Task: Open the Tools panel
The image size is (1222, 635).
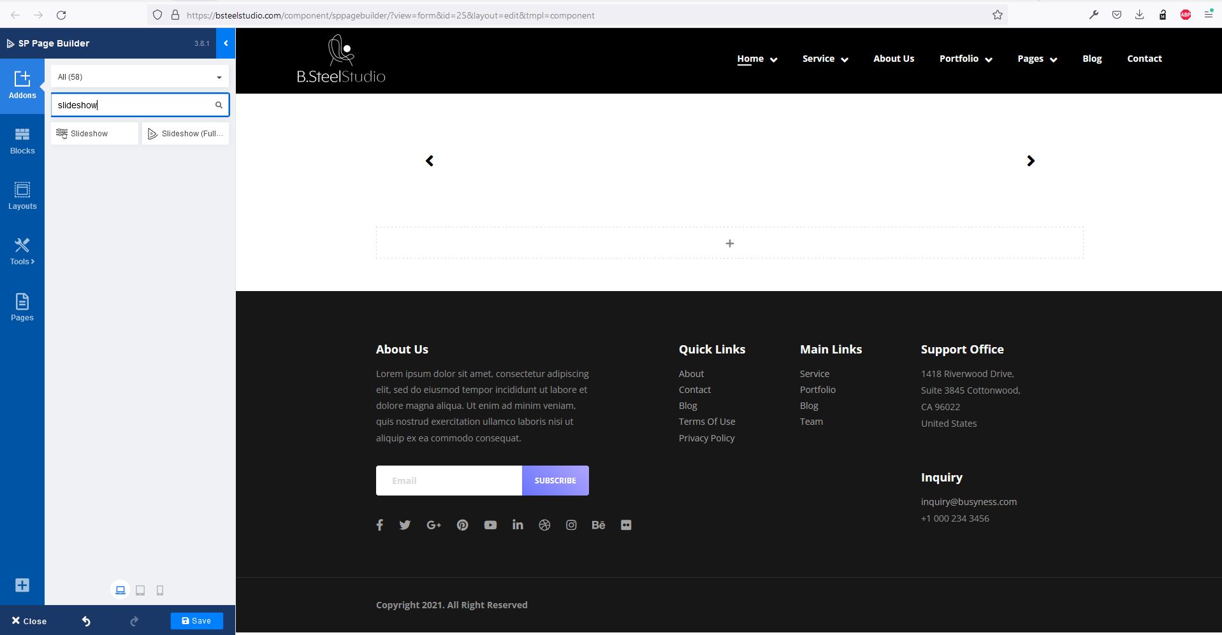Action: tap(22, 250)
